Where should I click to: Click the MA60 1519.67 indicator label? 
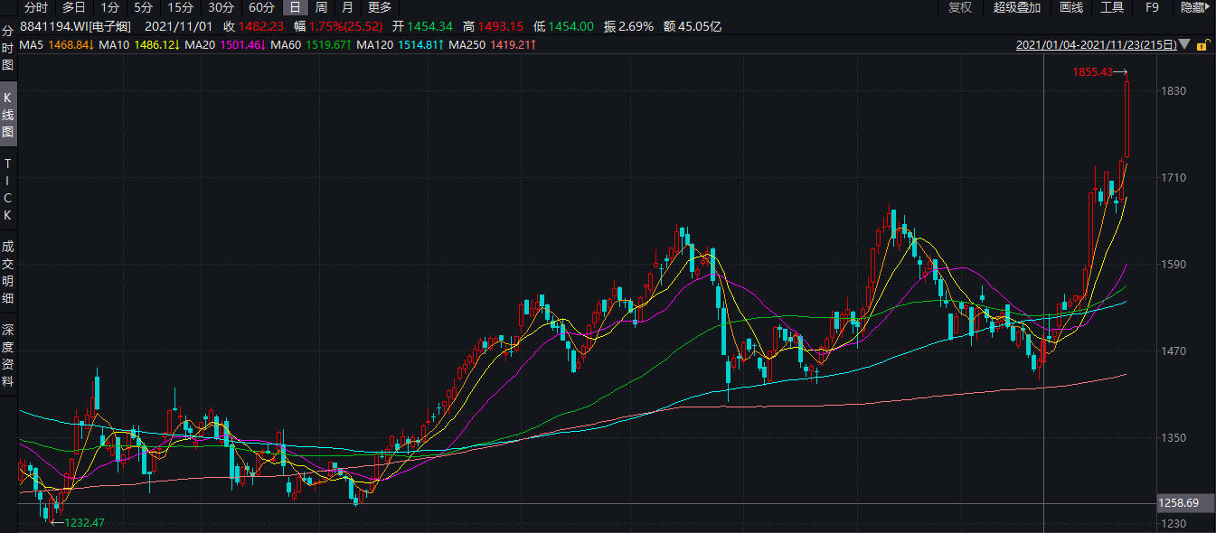click(310, 44)
